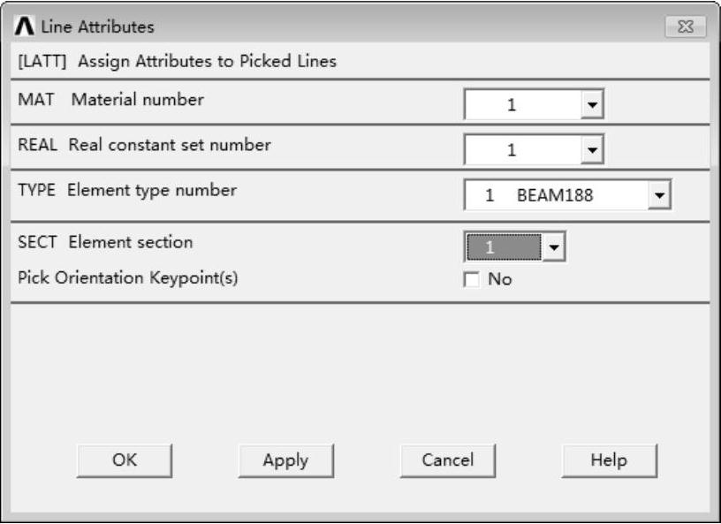Expand the Material number dropdown arrow
This screenshot has height=524, width=721.
click(592, 106)
